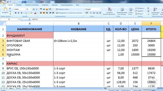Viewport: 163px width, 91px height.
Task: Apply percent style format
Action: tap(91, 13)
